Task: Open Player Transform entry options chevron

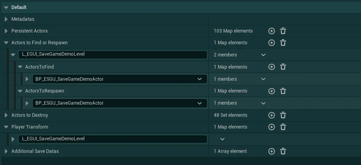Action: click(x=222, y=139)
